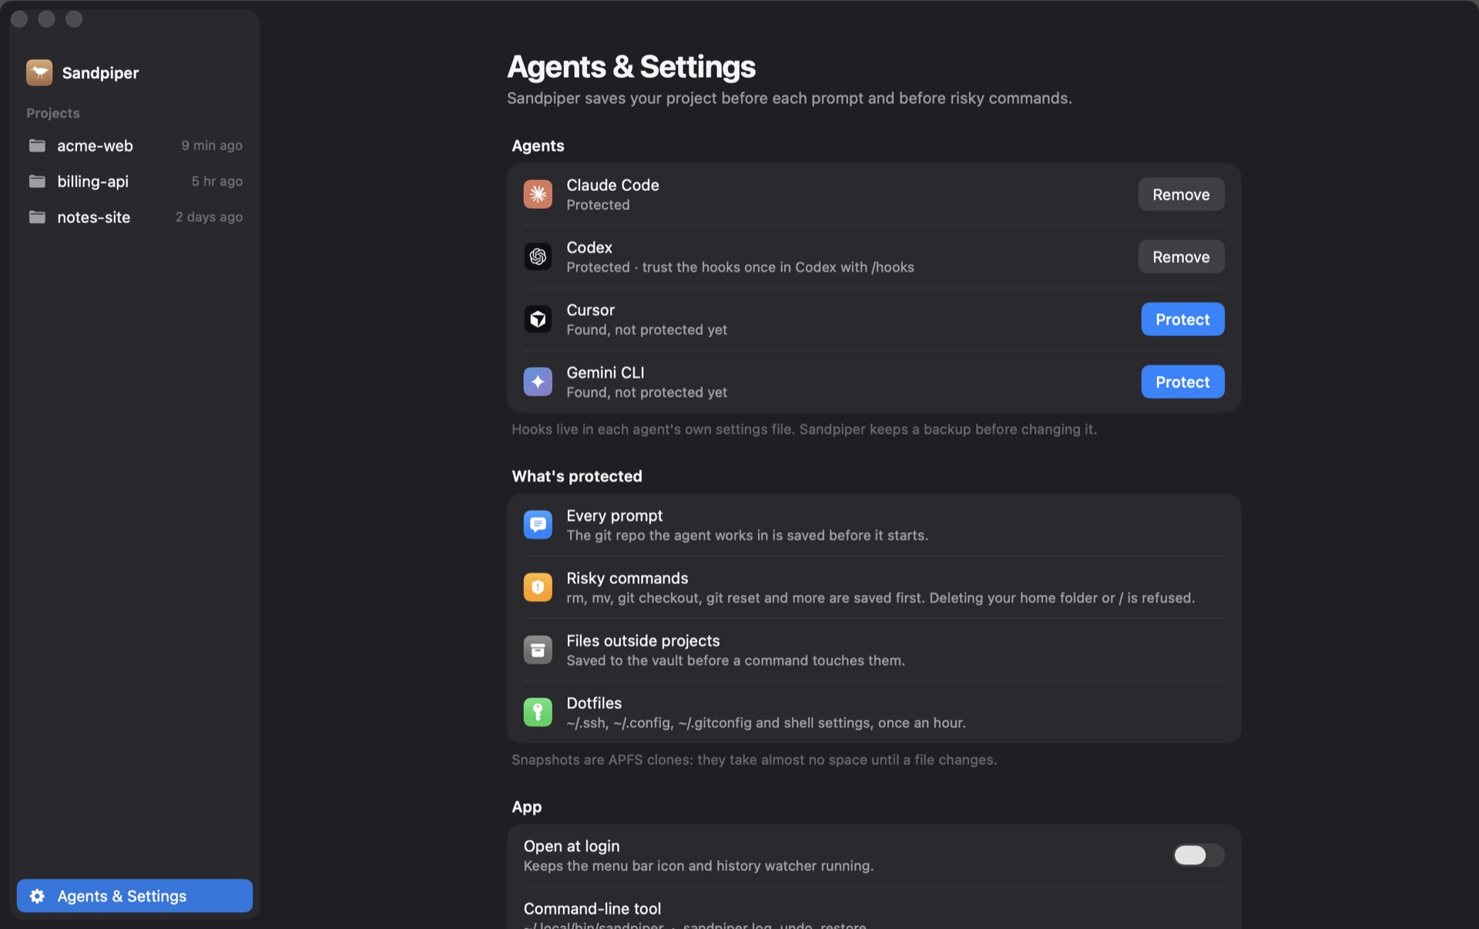
Task: Protect the Gemini CLI agent
Action: click(1182, 382)
